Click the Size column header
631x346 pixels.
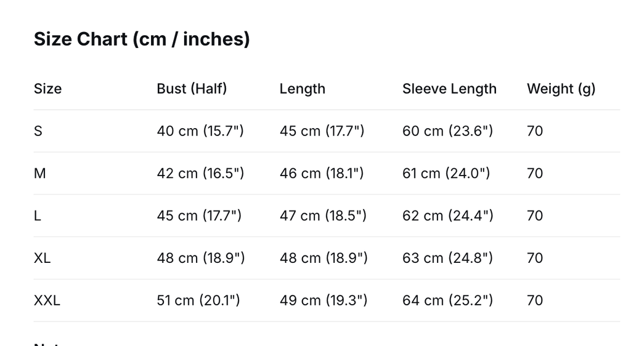[x=47, y=89]
